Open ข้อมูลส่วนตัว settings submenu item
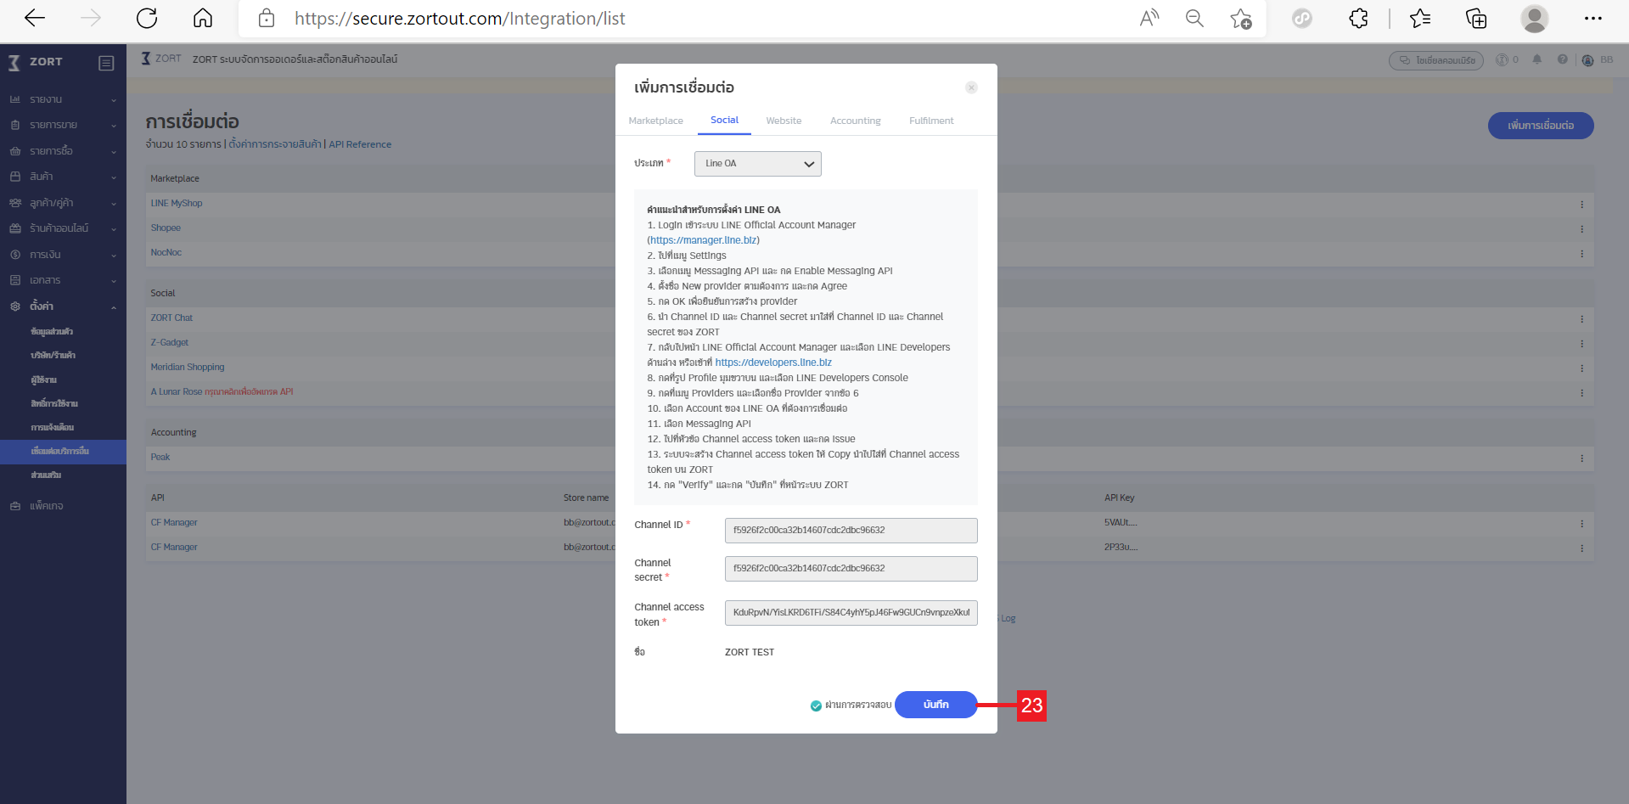Image resolution: width=1629 pixels, height=804 pixels. (52, 331)
